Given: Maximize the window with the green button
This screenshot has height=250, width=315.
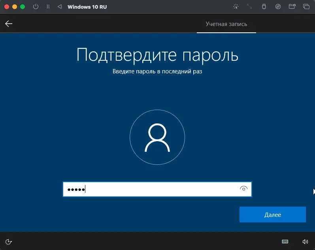Looking at the screenshot, I should pyautogui.click(x=23, y=7).
